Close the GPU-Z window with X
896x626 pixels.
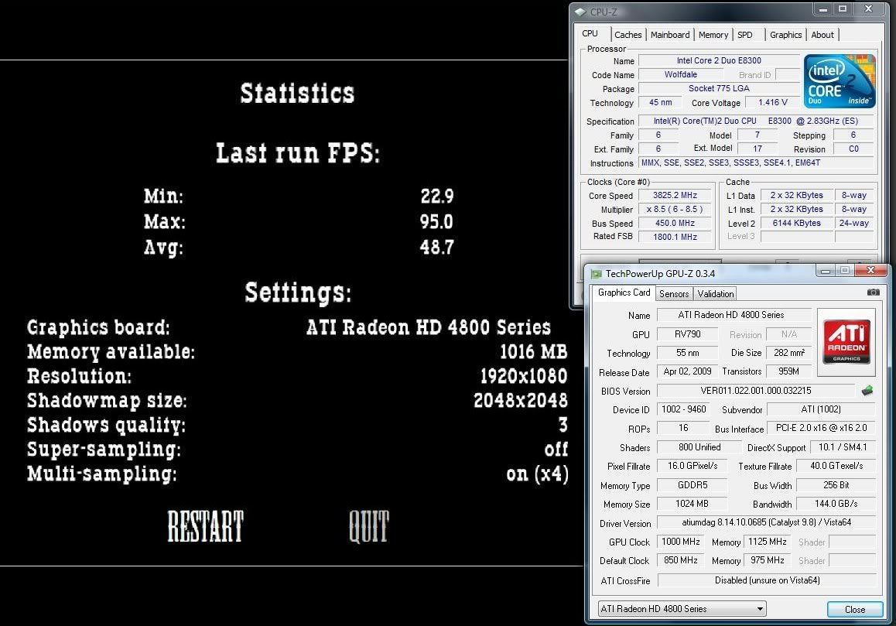871,270
